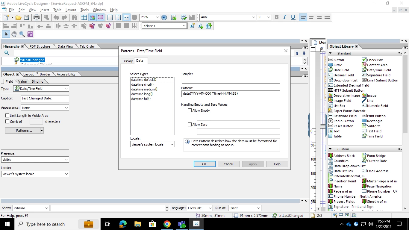Open the Locale dropdown in Patterns dialog
The width and height of the screenshot is (409, 230).
(x=172, y=144)
